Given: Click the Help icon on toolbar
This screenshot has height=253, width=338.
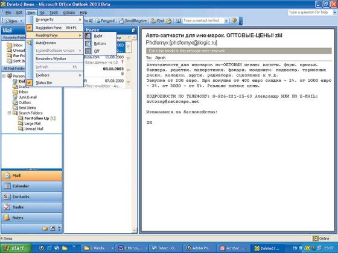Looking at the screenshot, I should tap(235, 20).
